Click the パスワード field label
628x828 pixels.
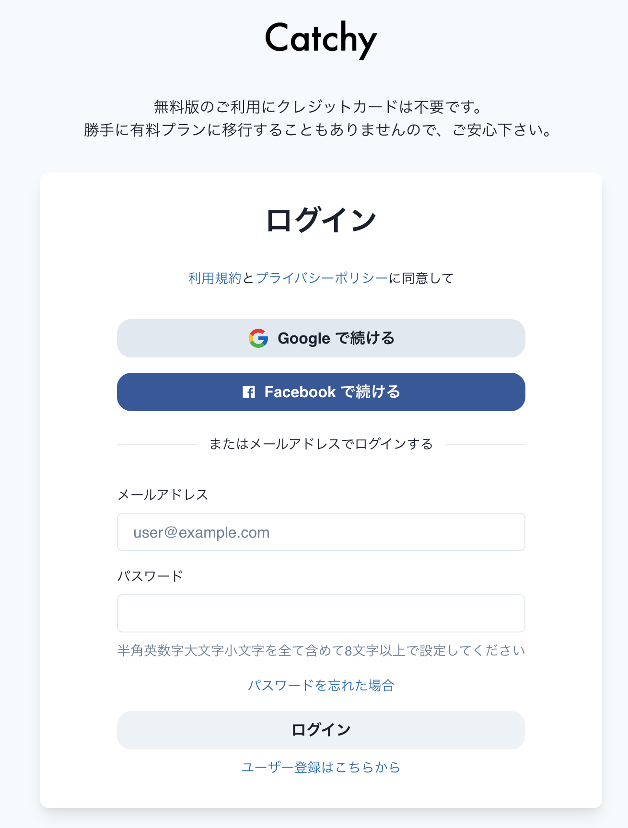pyautogui.click(x=150, y=576)
